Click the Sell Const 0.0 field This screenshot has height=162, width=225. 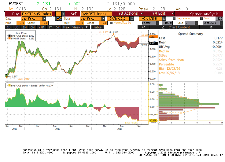tap(103, 23)
